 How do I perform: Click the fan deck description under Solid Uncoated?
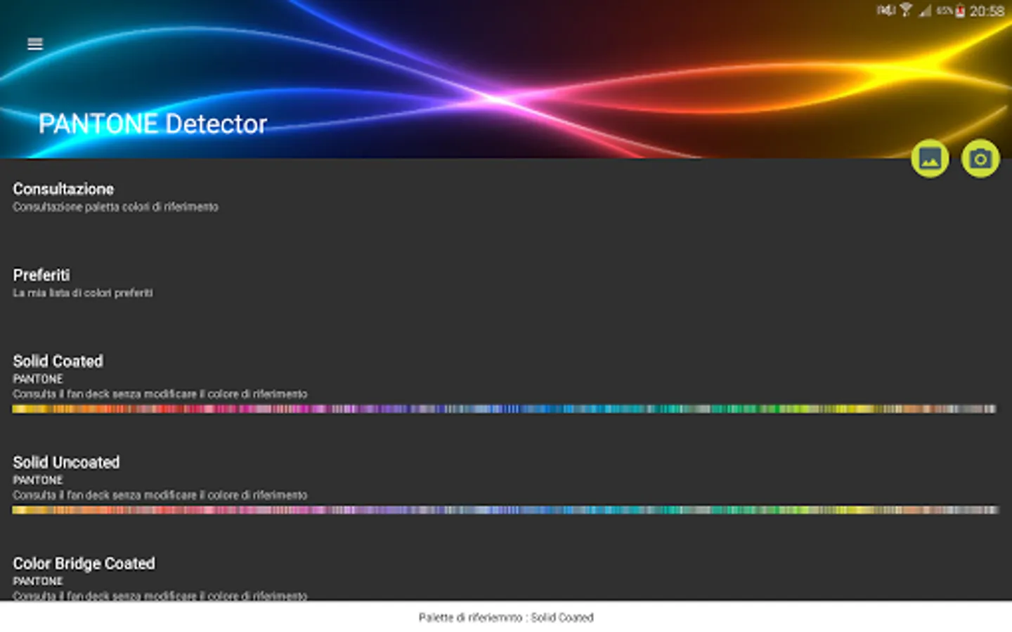[x=160, y=495]
